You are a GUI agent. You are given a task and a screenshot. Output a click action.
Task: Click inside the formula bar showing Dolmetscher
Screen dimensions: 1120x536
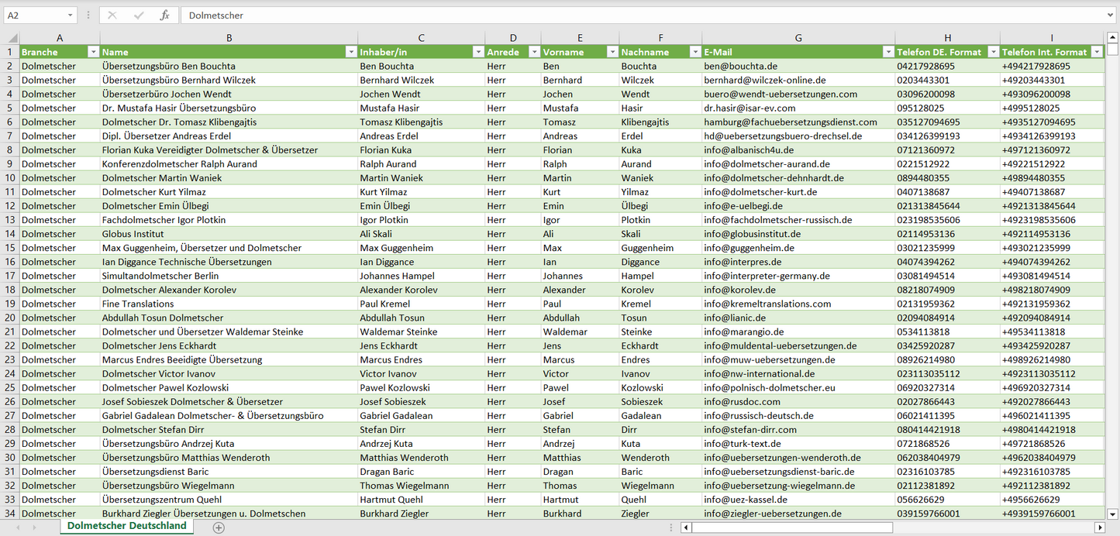click(620, 15)
